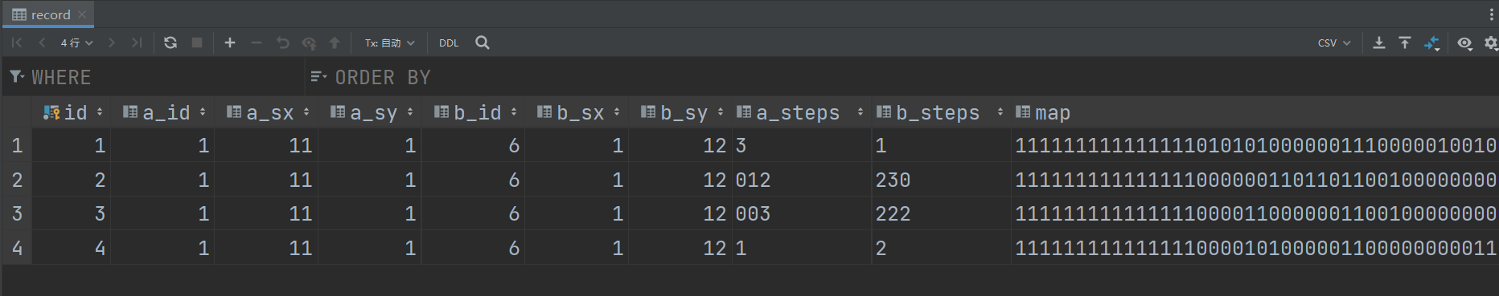Screen dimensions: 1499x296
Task: Select row number 3 in gutter
Action: point(17,213)
